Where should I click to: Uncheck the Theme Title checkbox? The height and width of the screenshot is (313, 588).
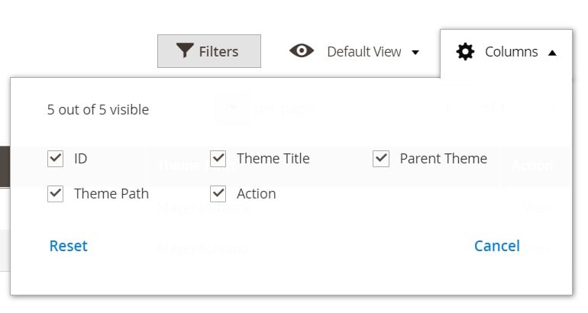pos(218,159)
